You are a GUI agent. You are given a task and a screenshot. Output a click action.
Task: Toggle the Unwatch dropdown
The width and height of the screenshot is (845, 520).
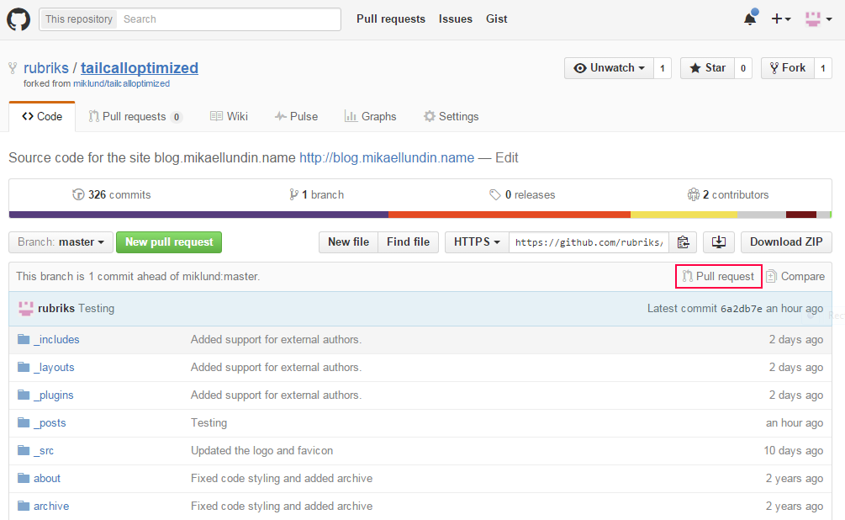(609, 68)
